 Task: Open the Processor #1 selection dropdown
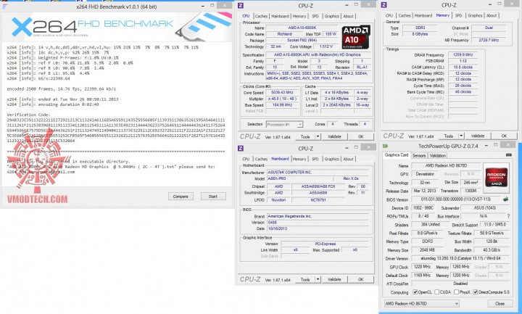click(x=284, y=124)
